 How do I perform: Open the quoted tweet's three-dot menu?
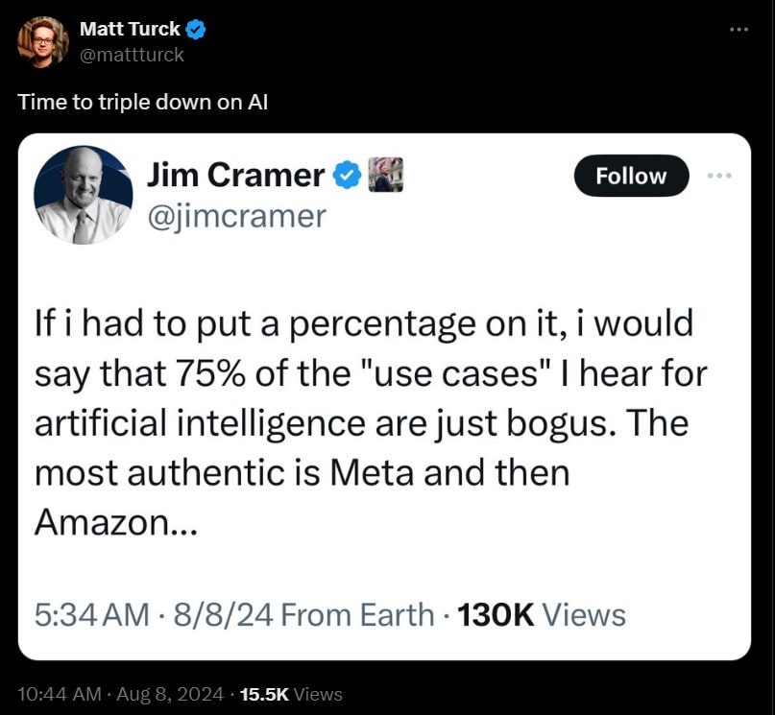click(719, 176)
